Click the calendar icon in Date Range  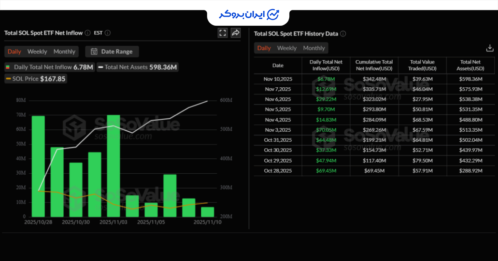[x=94, y=52]
